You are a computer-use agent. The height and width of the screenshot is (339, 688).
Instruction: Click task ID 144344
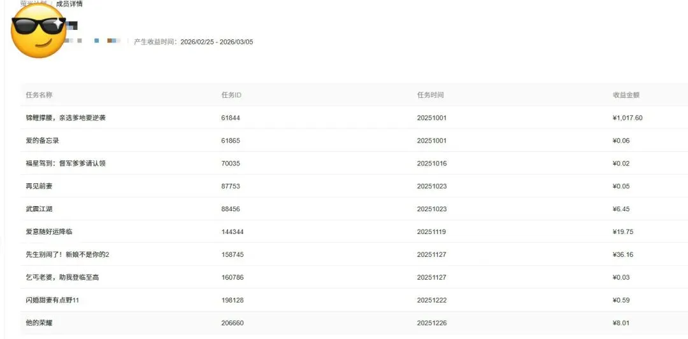coord(233,232)
